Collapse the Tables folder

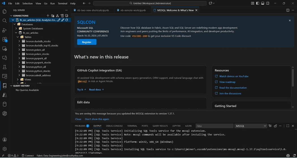click(18, 37)
